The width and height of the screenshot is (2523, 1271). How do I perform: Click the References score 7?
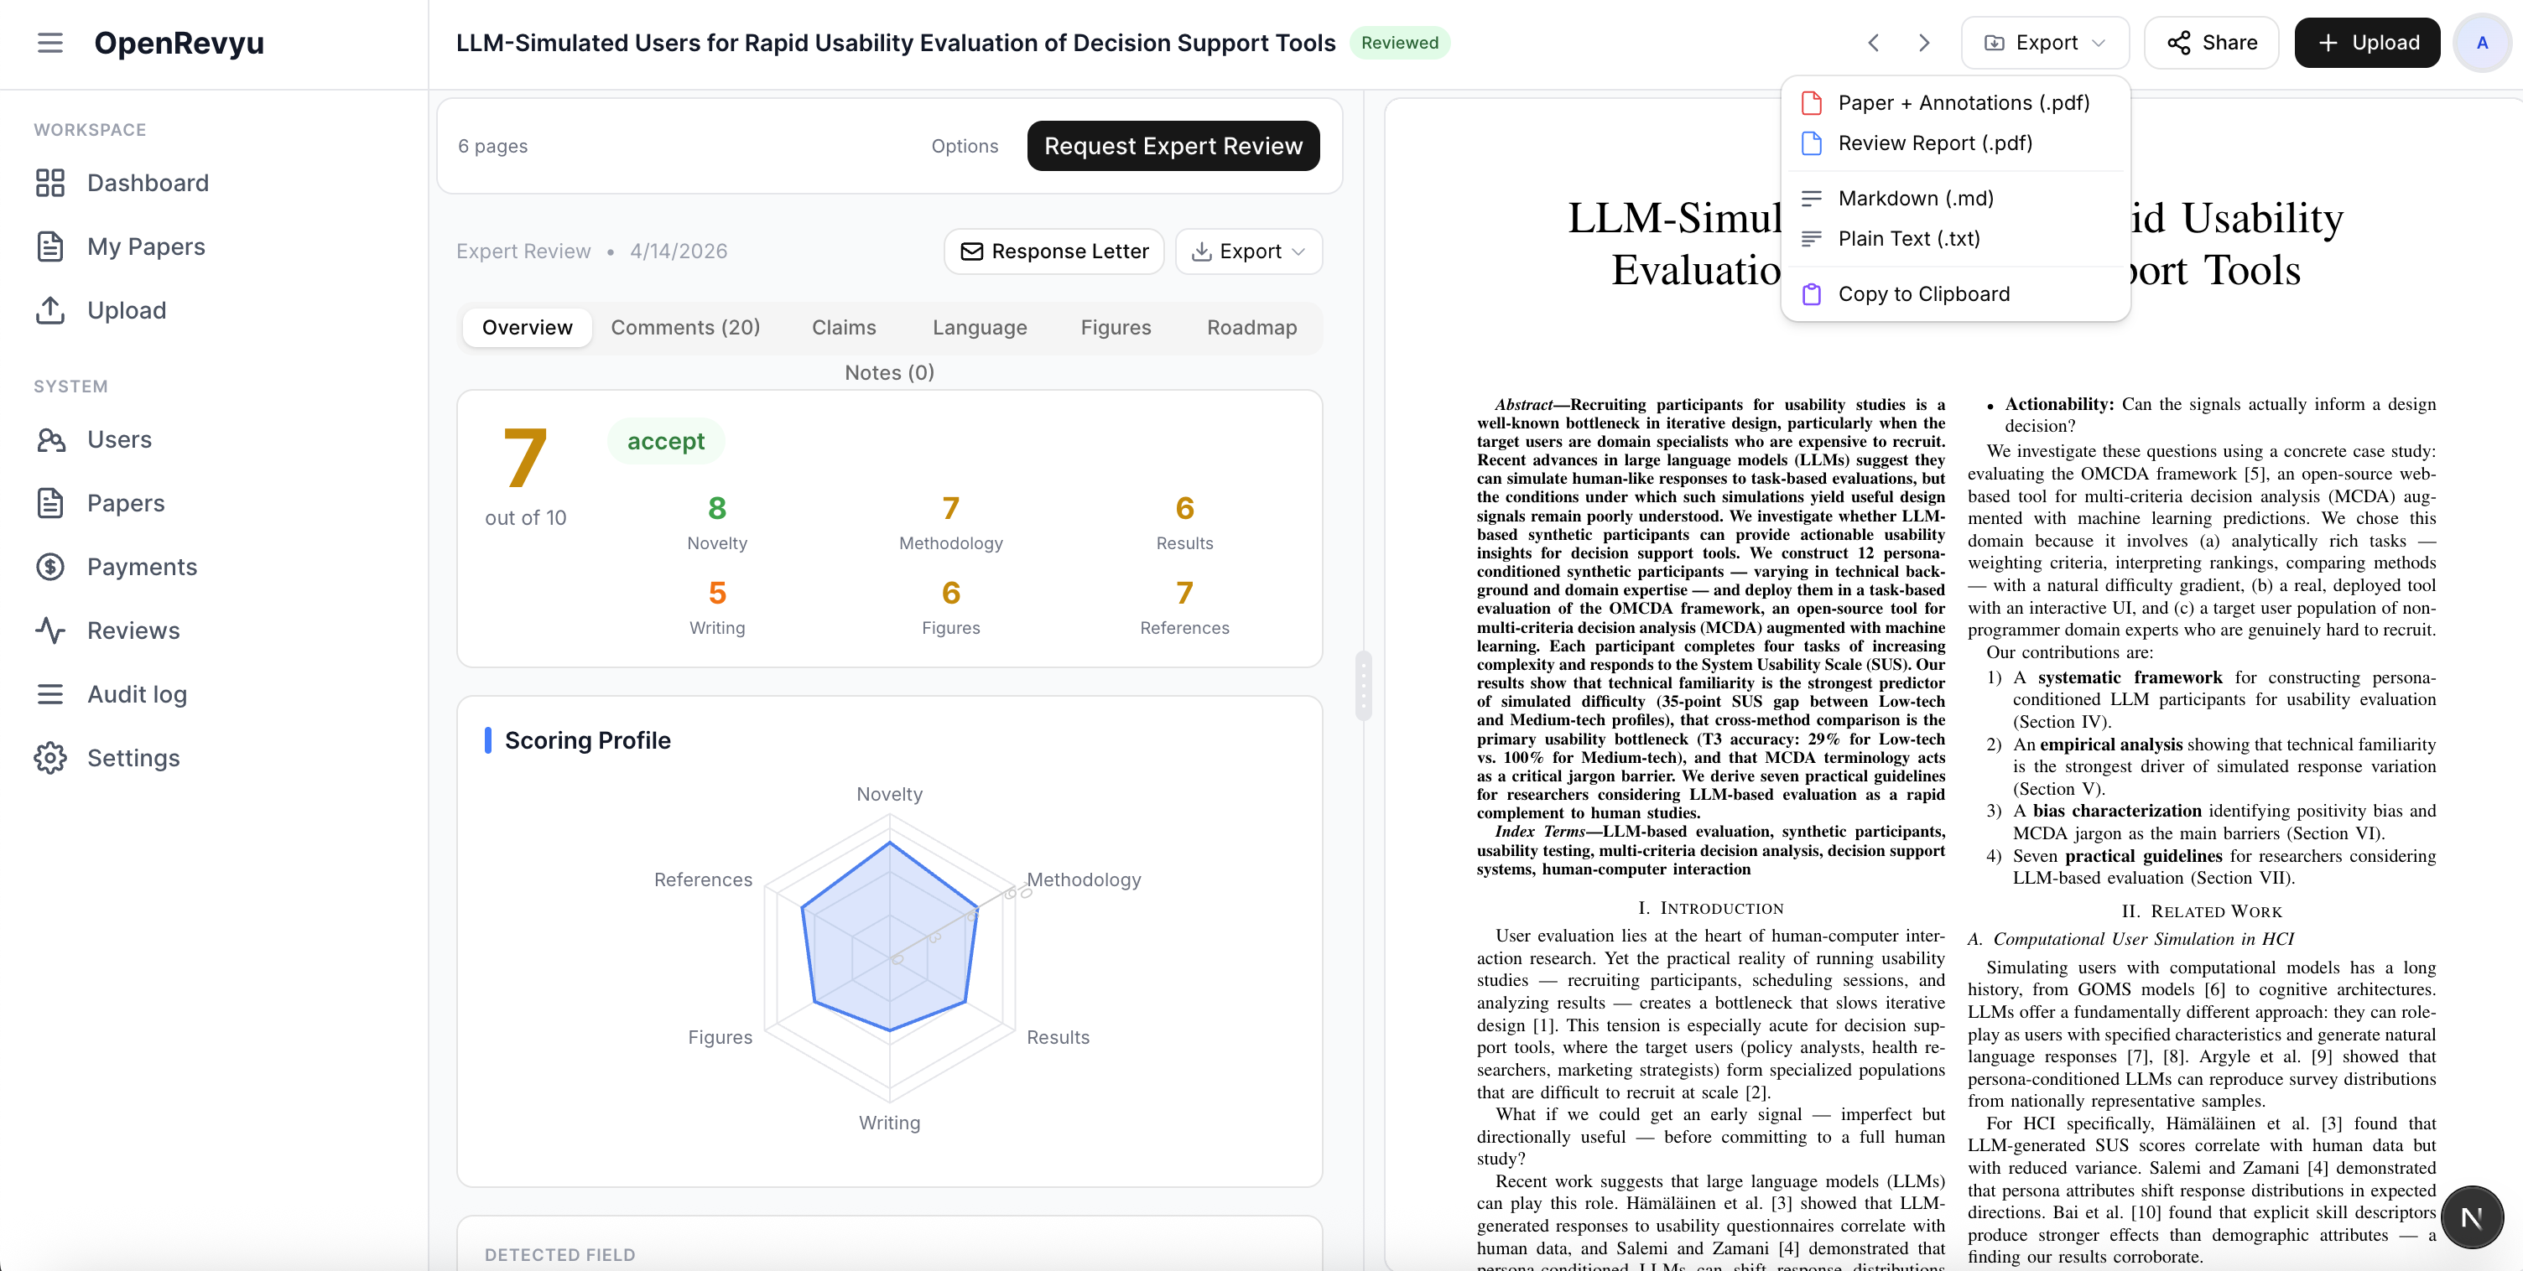click(1185, 594)
